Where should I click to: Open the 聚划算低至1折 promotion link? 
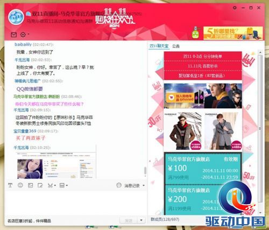tap(203, 75)
